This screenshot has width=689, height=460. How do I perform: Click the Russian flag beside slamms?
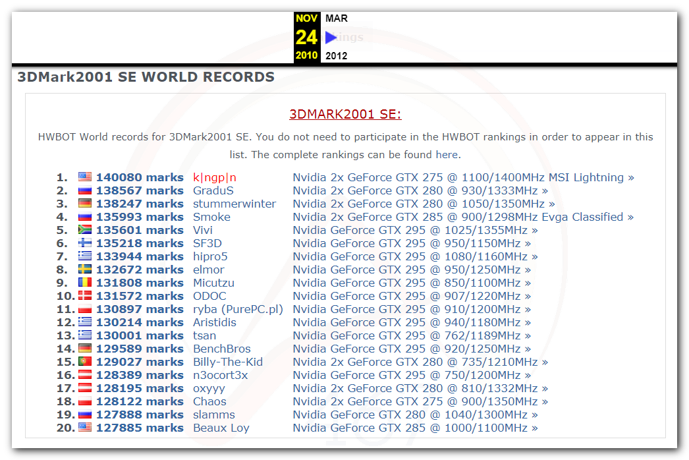click(85, 415)
